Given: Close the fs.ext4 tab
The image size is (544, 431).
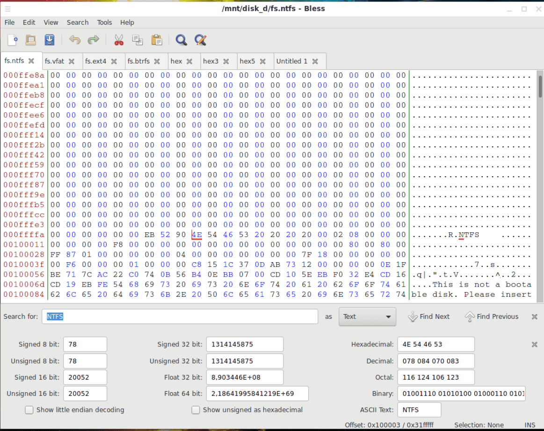Looking at the screenshot, I should pos(114,61).
